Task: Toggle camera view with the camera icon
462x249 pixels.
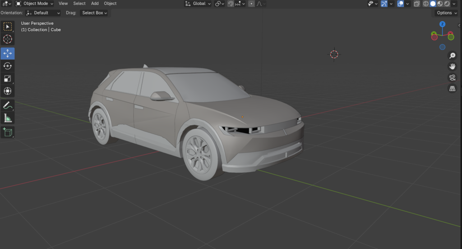Action: pos(452,78)
